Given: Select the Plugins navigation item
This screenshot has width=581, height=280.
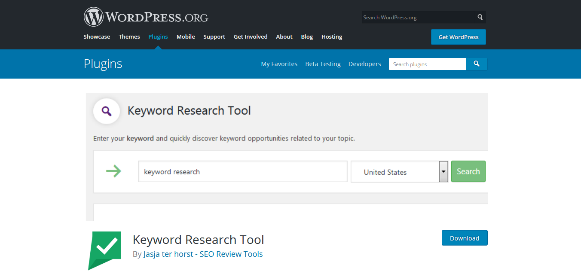Looking at the screenshot, I should click(158, 37).
